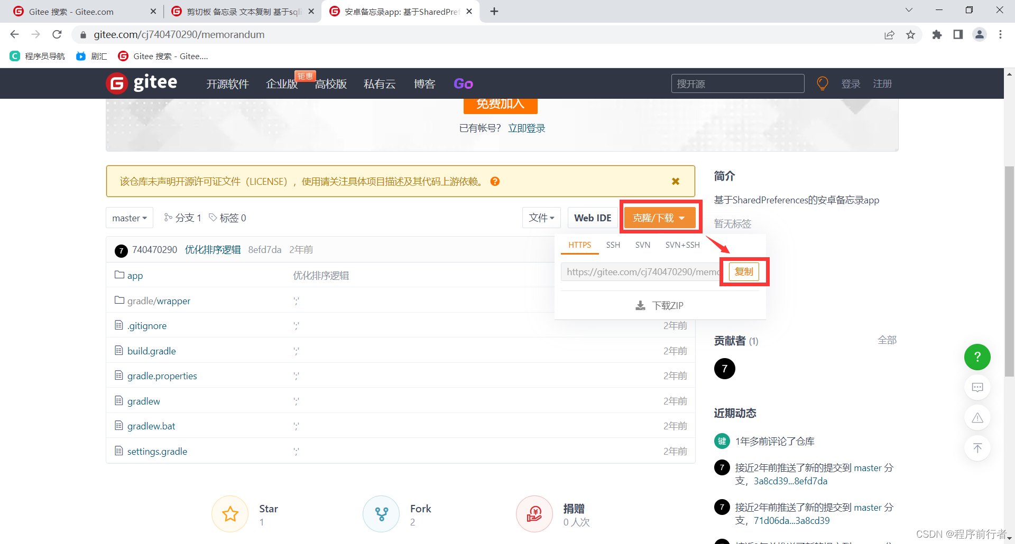Image resolution: width=1015 pixels, height=544 pixels.
Task: Open the 文件 dropdown
Action: click(542, 218)
